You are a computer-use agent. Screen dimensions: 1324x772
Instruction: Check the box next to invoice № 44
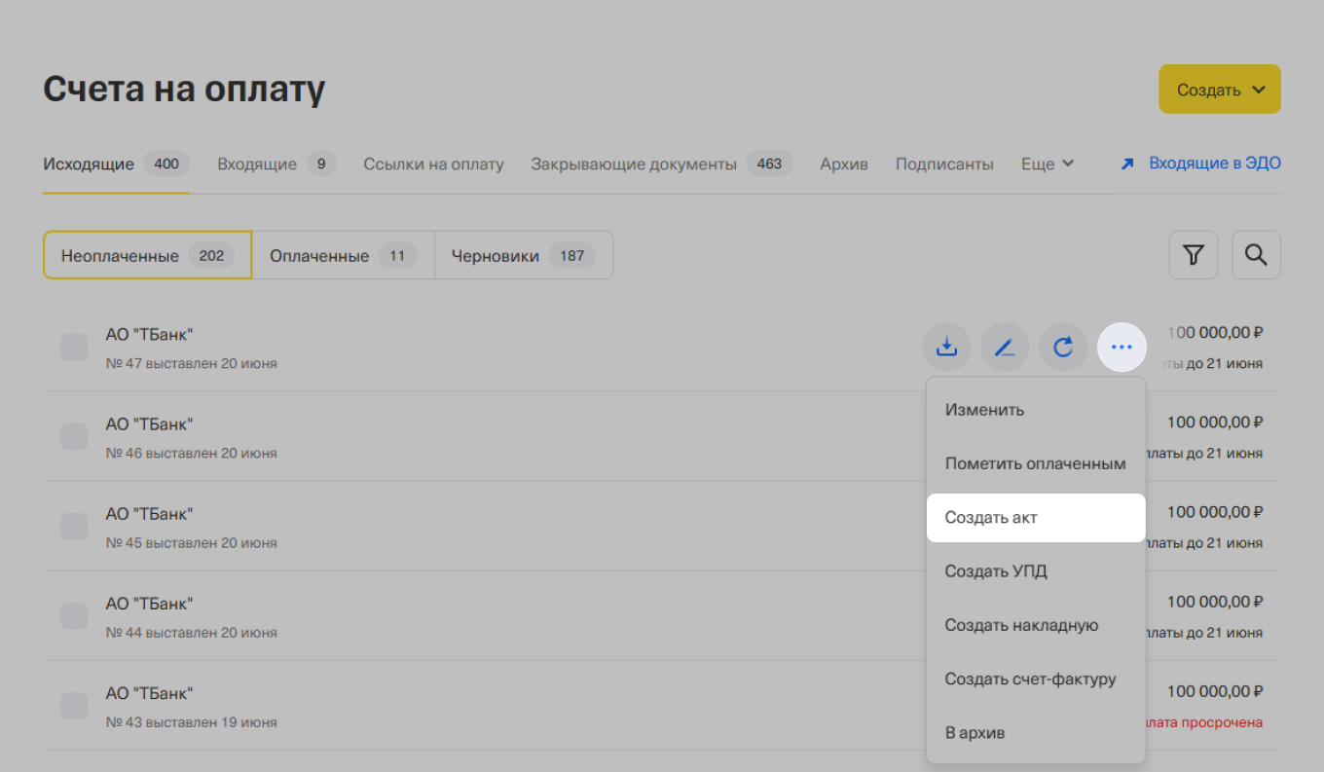click(x=74, y=615)
